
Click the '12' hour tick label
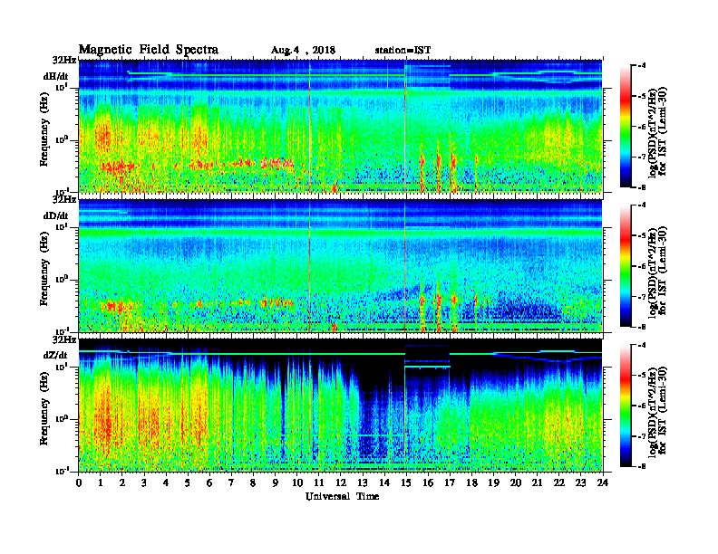point(341,483)
